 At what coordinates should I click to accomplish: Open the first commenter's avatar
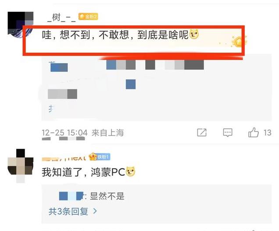coord(20,25)
